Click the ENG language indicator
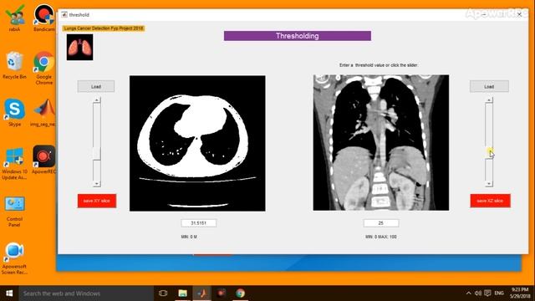The height and width of the screenshot is (301, 535). 499,293
